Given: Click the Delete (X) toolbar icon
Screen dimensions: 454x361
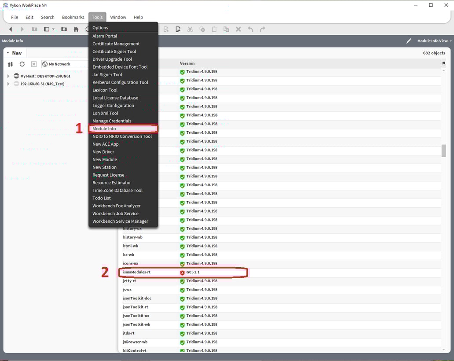Looking at the screenshot, I should coord(238,29).
